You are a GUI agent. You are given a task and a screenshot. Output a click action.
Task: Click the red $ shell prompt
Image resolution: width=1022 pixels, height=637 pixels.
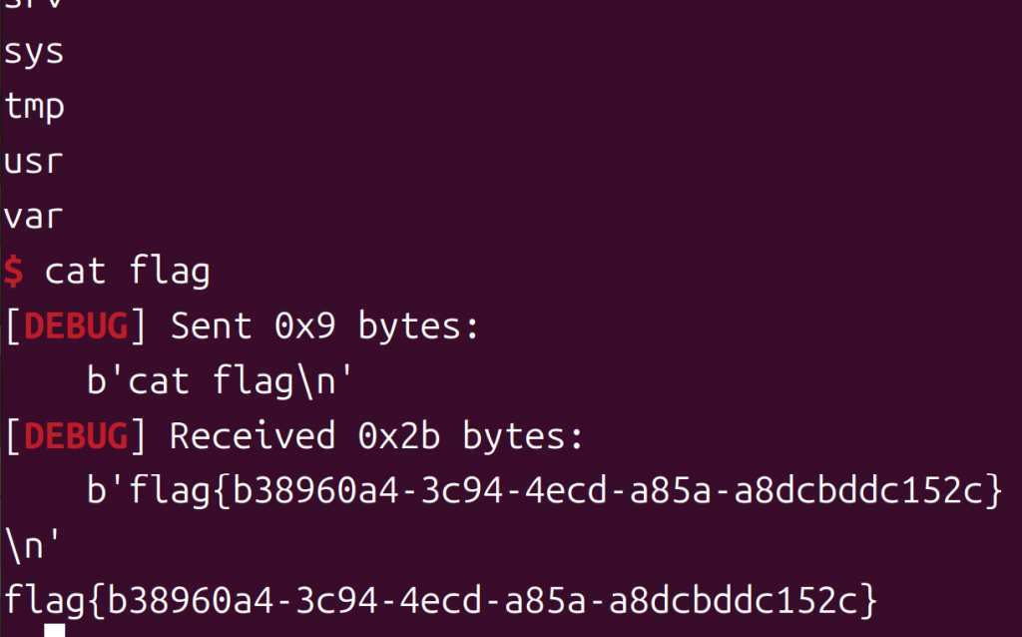click(14, 271)
